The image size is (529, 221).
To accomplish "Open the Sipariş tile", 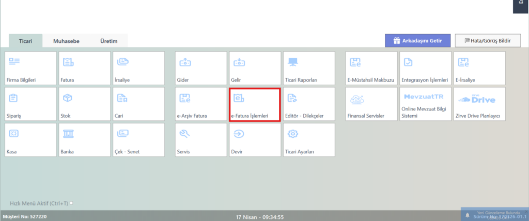I will (30, 104).
